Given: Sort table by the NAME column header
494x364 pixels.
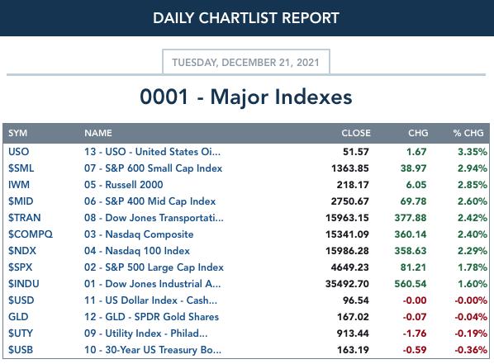Looking at the screenshot, I should coord(98,133).
